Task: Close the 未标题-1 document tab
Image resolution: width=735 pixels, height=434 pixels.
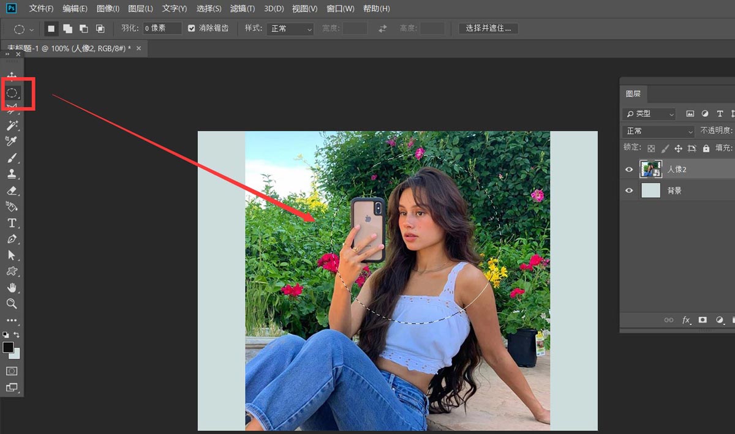Action: point(138,48)
